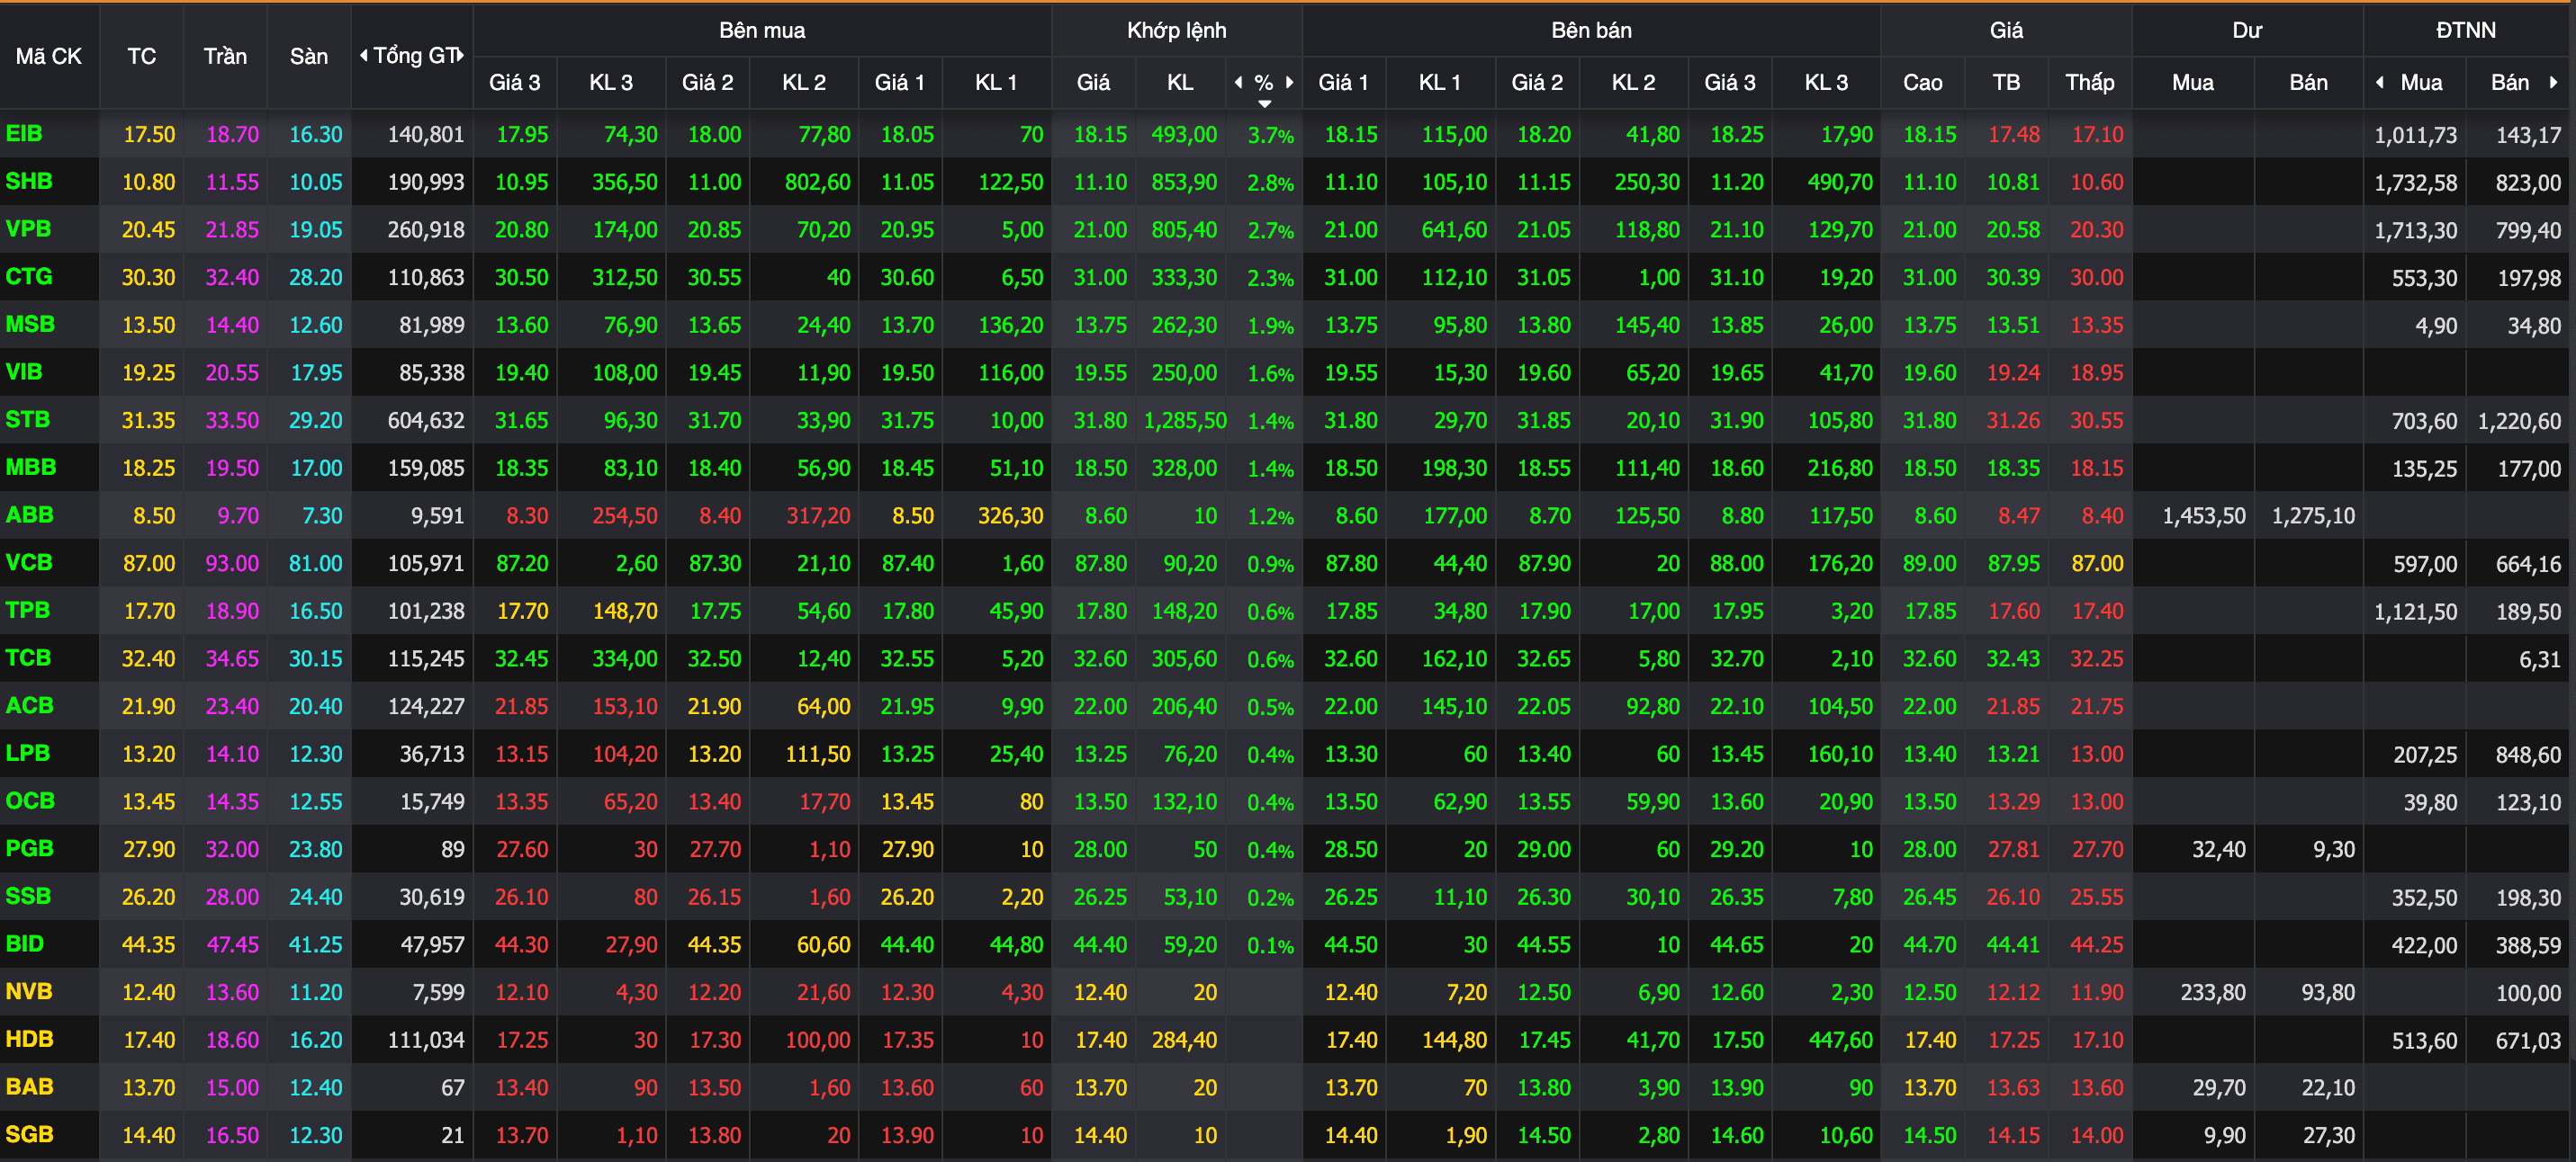Select SGB ceiling price 16.50
The height and width of the screenshot is (1162, 2576).
(232, 1135)
